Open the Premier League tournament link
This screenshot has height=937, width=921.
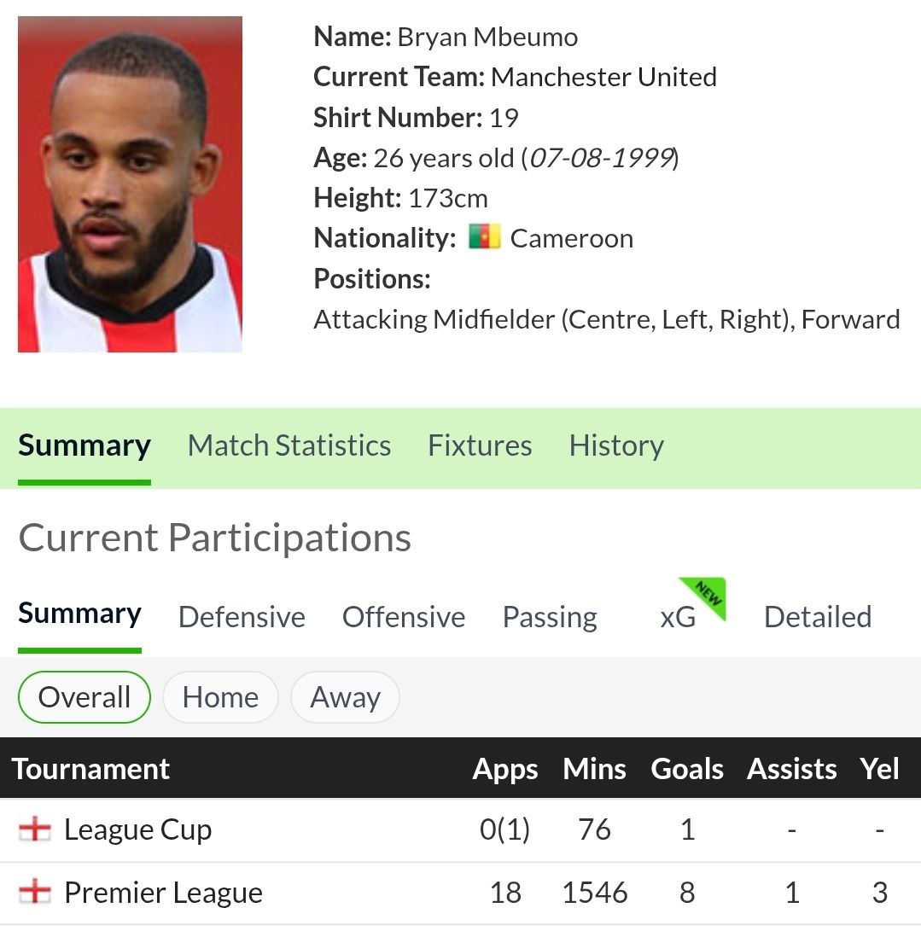point(163,893)
